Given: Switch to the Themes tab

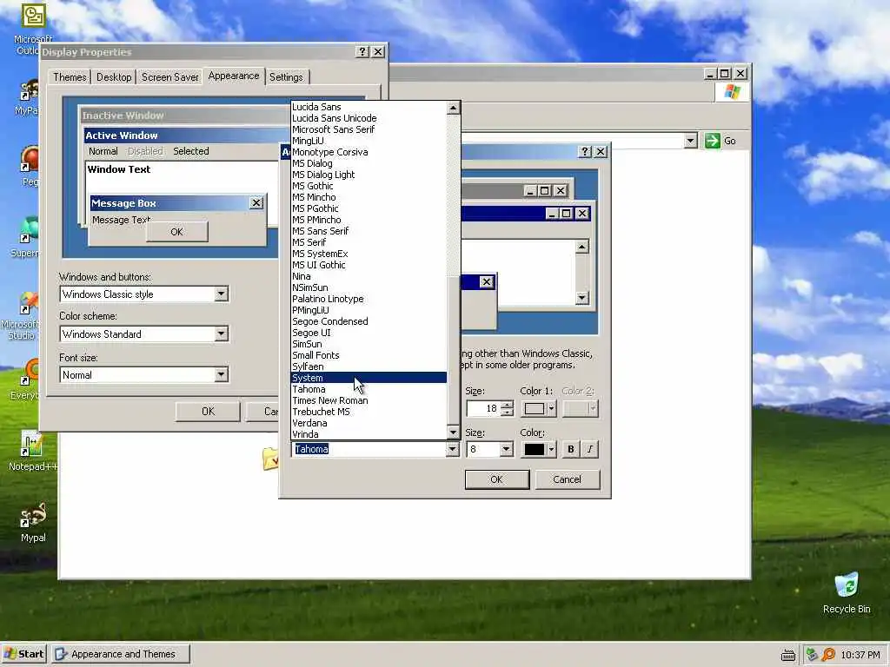Looking at the screenshot, I should (70, 77).
